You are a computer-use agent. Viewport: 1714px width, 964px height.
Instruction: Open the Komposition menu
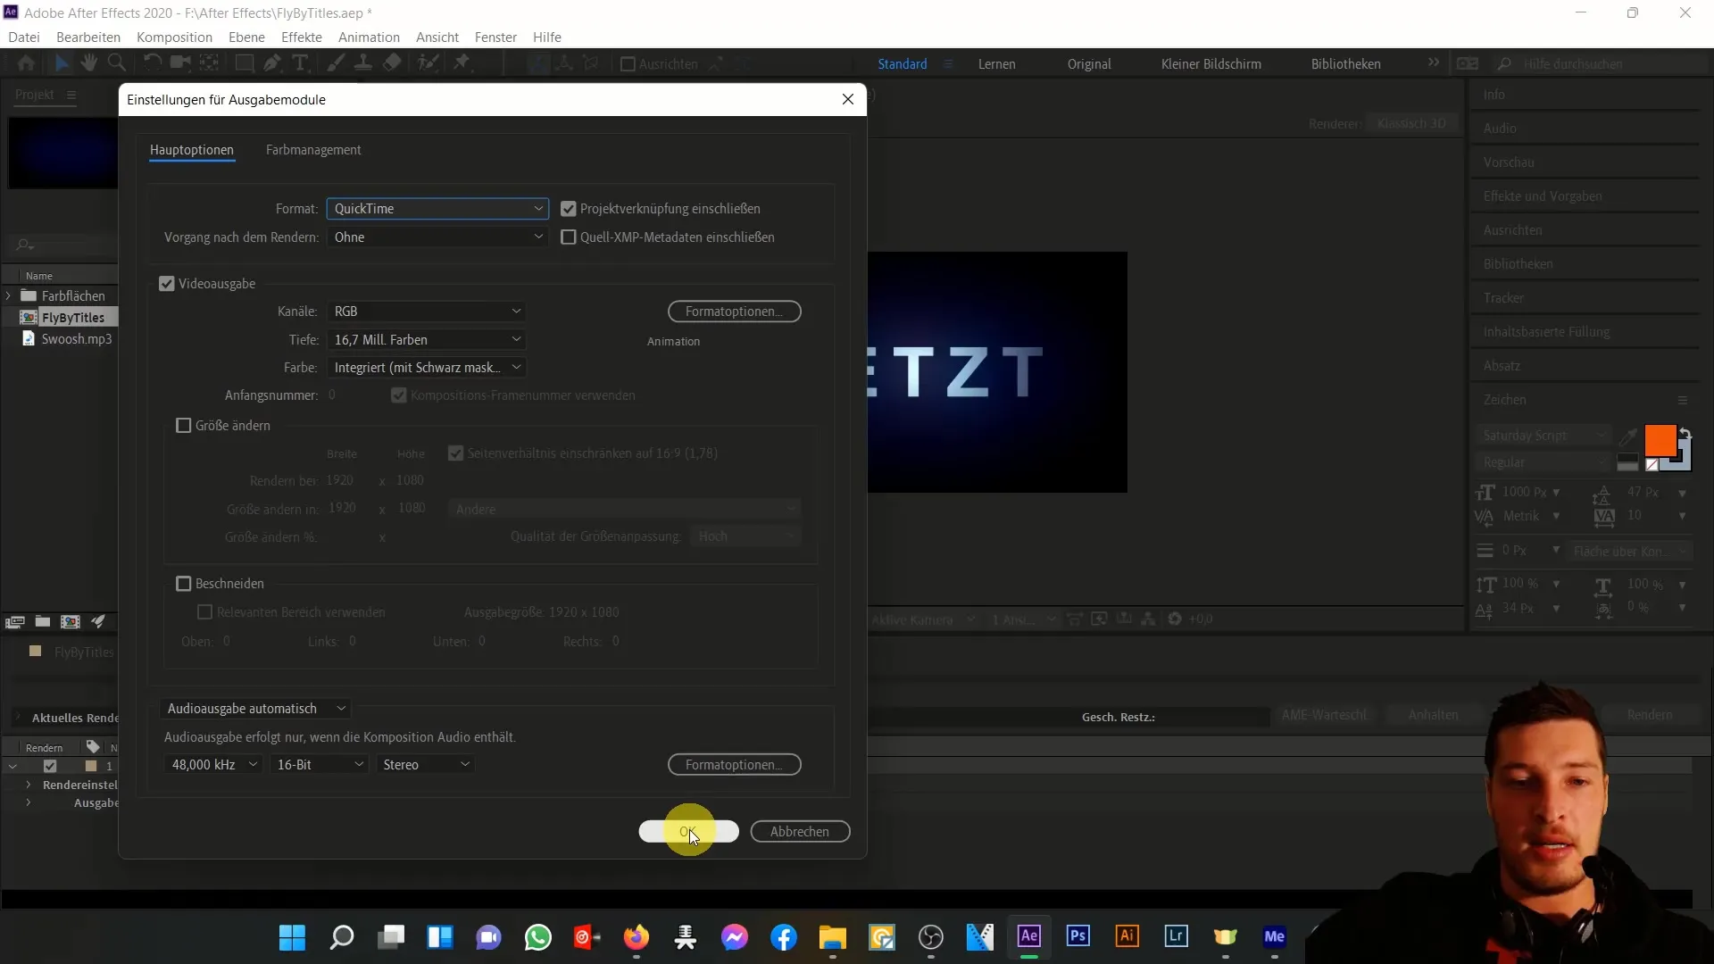[x=174, y=37]
